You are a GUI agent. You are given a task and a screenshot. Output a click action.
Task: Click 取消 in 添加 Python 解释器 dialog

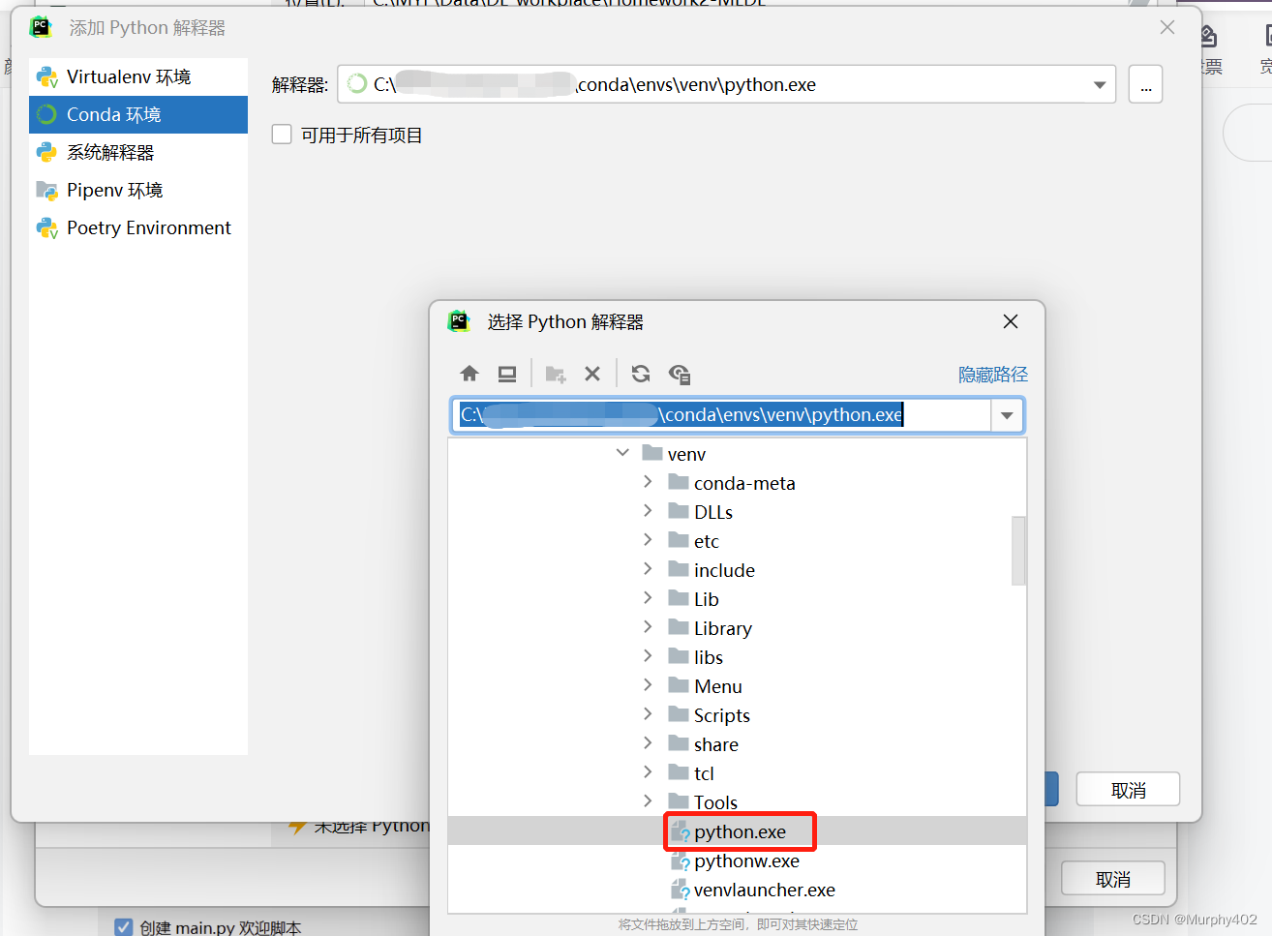[1128, 790]
